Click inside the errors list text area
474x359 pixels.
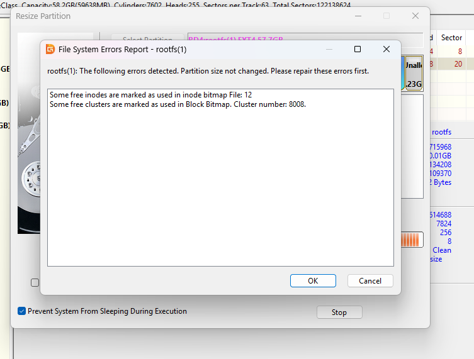(220, 177)
